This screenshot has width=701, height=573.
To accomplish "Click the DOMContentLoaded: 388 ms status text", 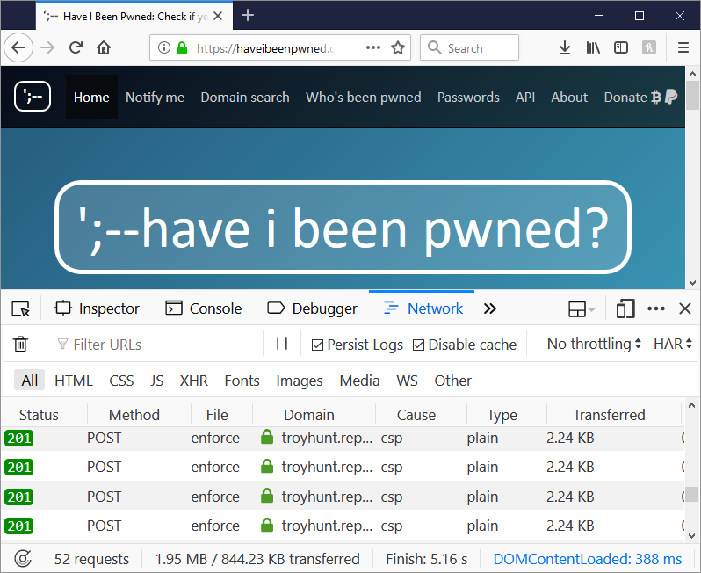I will pyautogui.click(x=587, y=559).
